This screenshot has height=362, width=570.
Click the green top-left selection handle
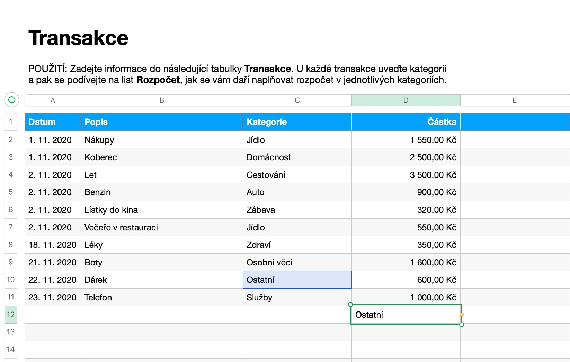[x=350, y=305]
